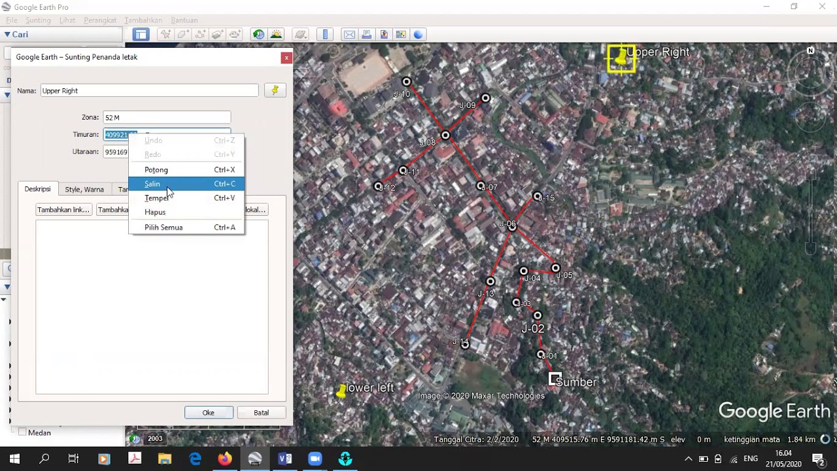Open the Bantuan menu
The height and width of the screenshot is (471, 837).
[x=184, y=20]
